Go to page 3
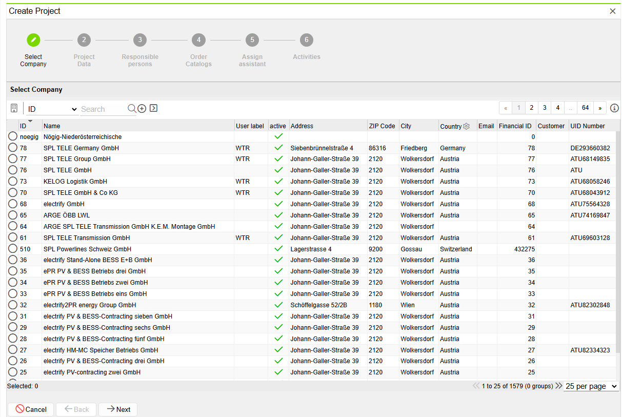The height and width of the screenshot is (417, 622). (x=545, y=108)
